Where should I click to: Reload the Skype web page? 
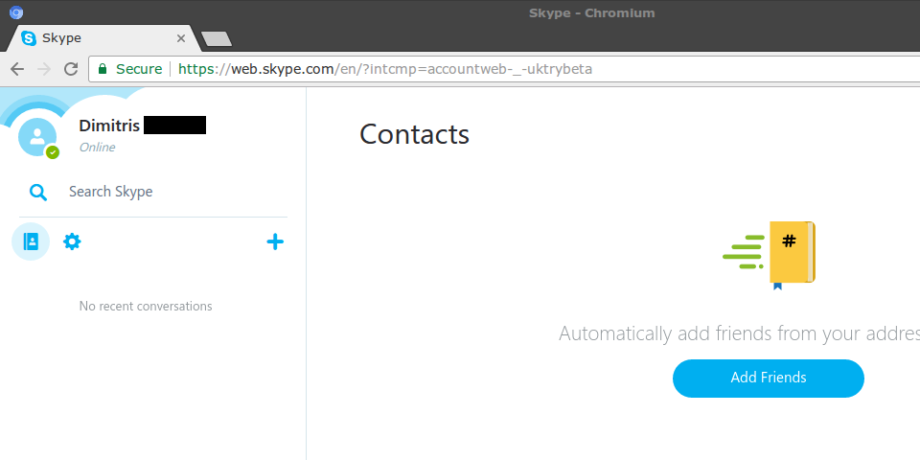coord(71,69)
